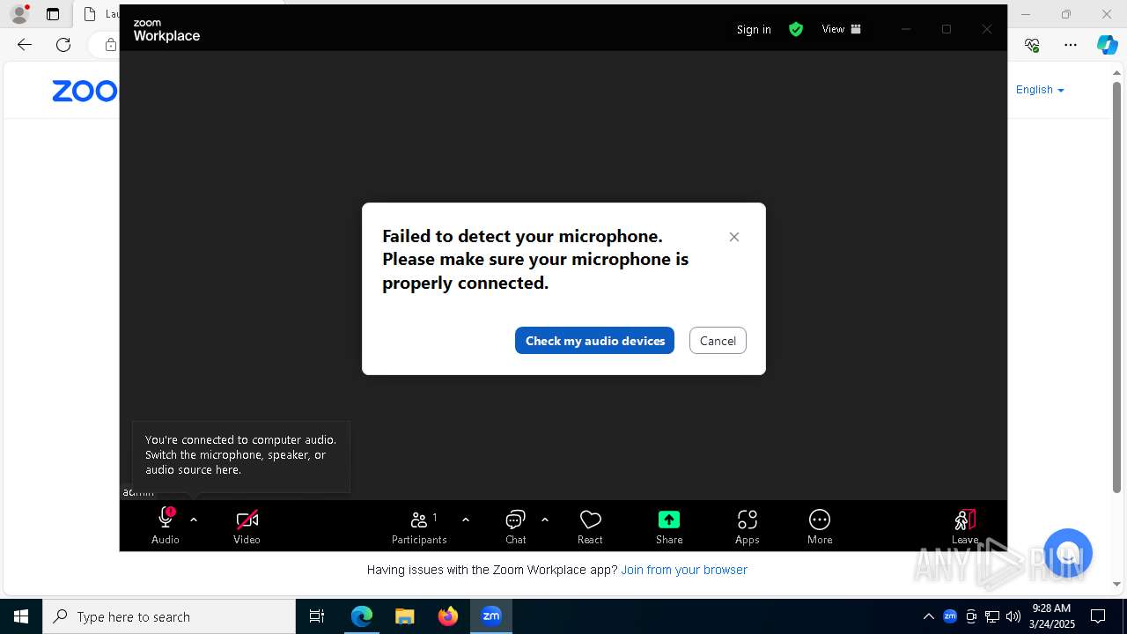Refresh the Edge browser page
Screen dimensions: 1127x634
(63, 45)
